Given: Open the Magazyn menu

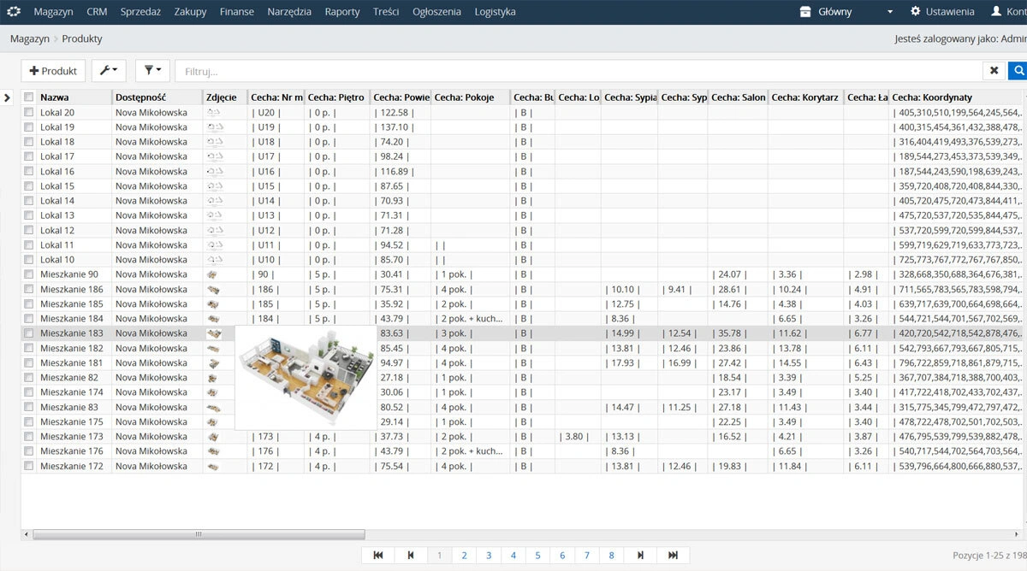Looking at the screenshot, I should [53, 12].
